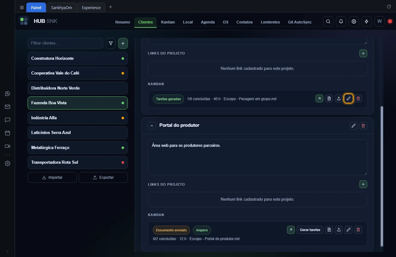Select the Experience window tab
Screen dimensions: 396x257
coord(91,8)
